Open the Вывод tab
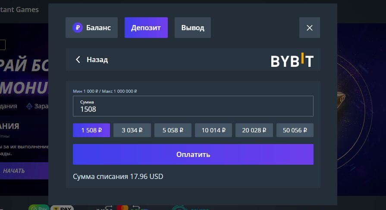Screen dimensions: 386x210 click(192, 28)
